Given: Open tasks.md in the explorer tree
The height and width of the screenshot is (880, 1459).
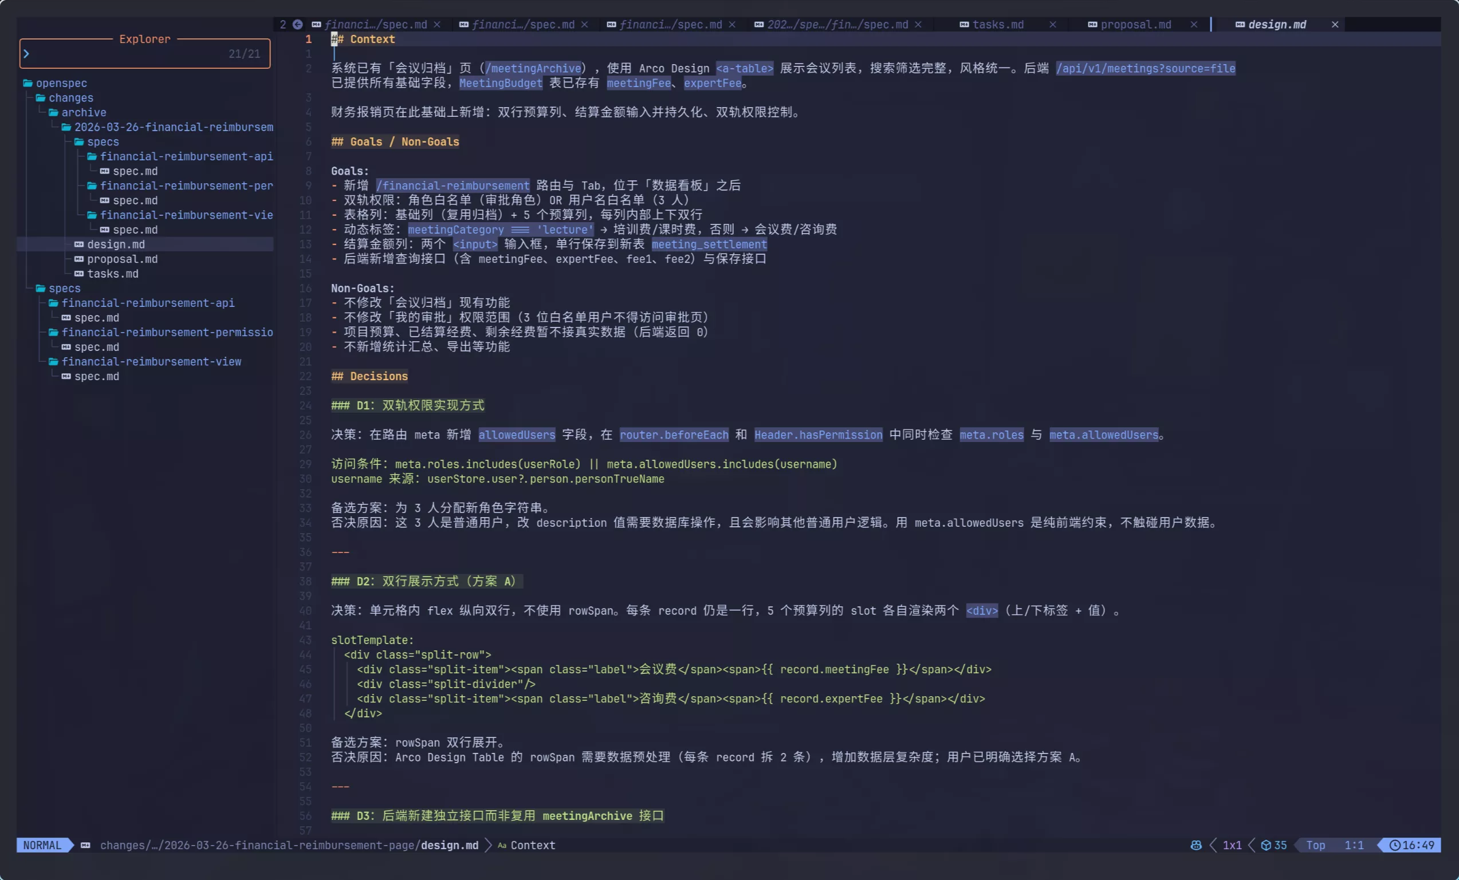Looking at the screenshot, I should point(112,274).
